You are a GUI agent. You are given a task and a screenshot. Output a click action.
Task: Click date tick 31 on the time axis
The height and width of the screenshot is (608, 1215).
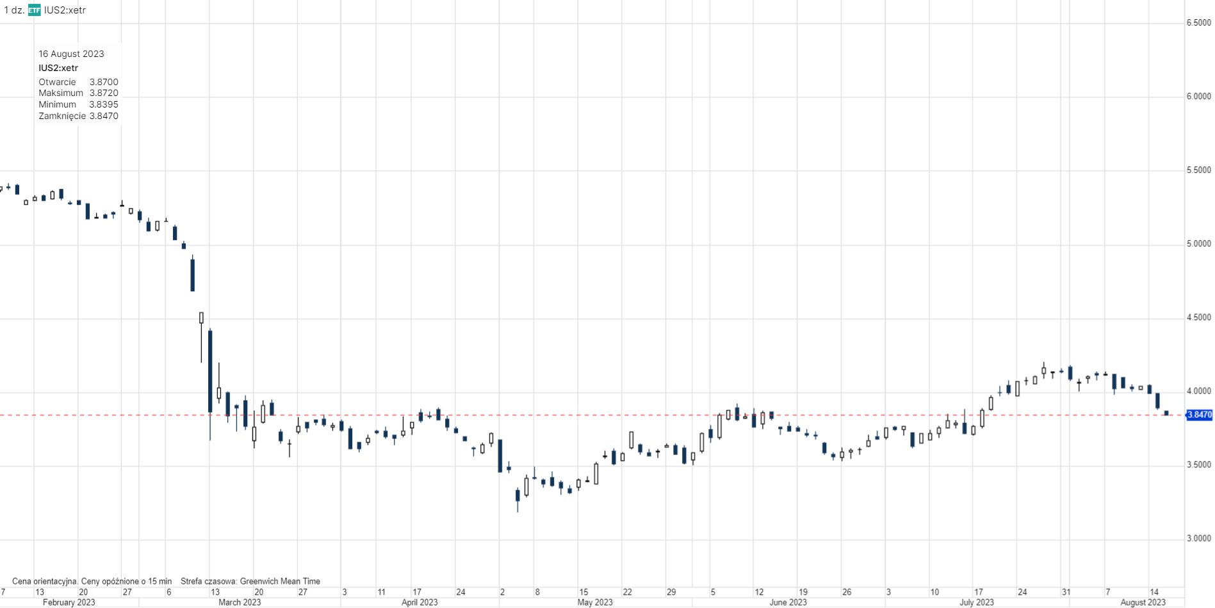click(x=1066, y=592)
